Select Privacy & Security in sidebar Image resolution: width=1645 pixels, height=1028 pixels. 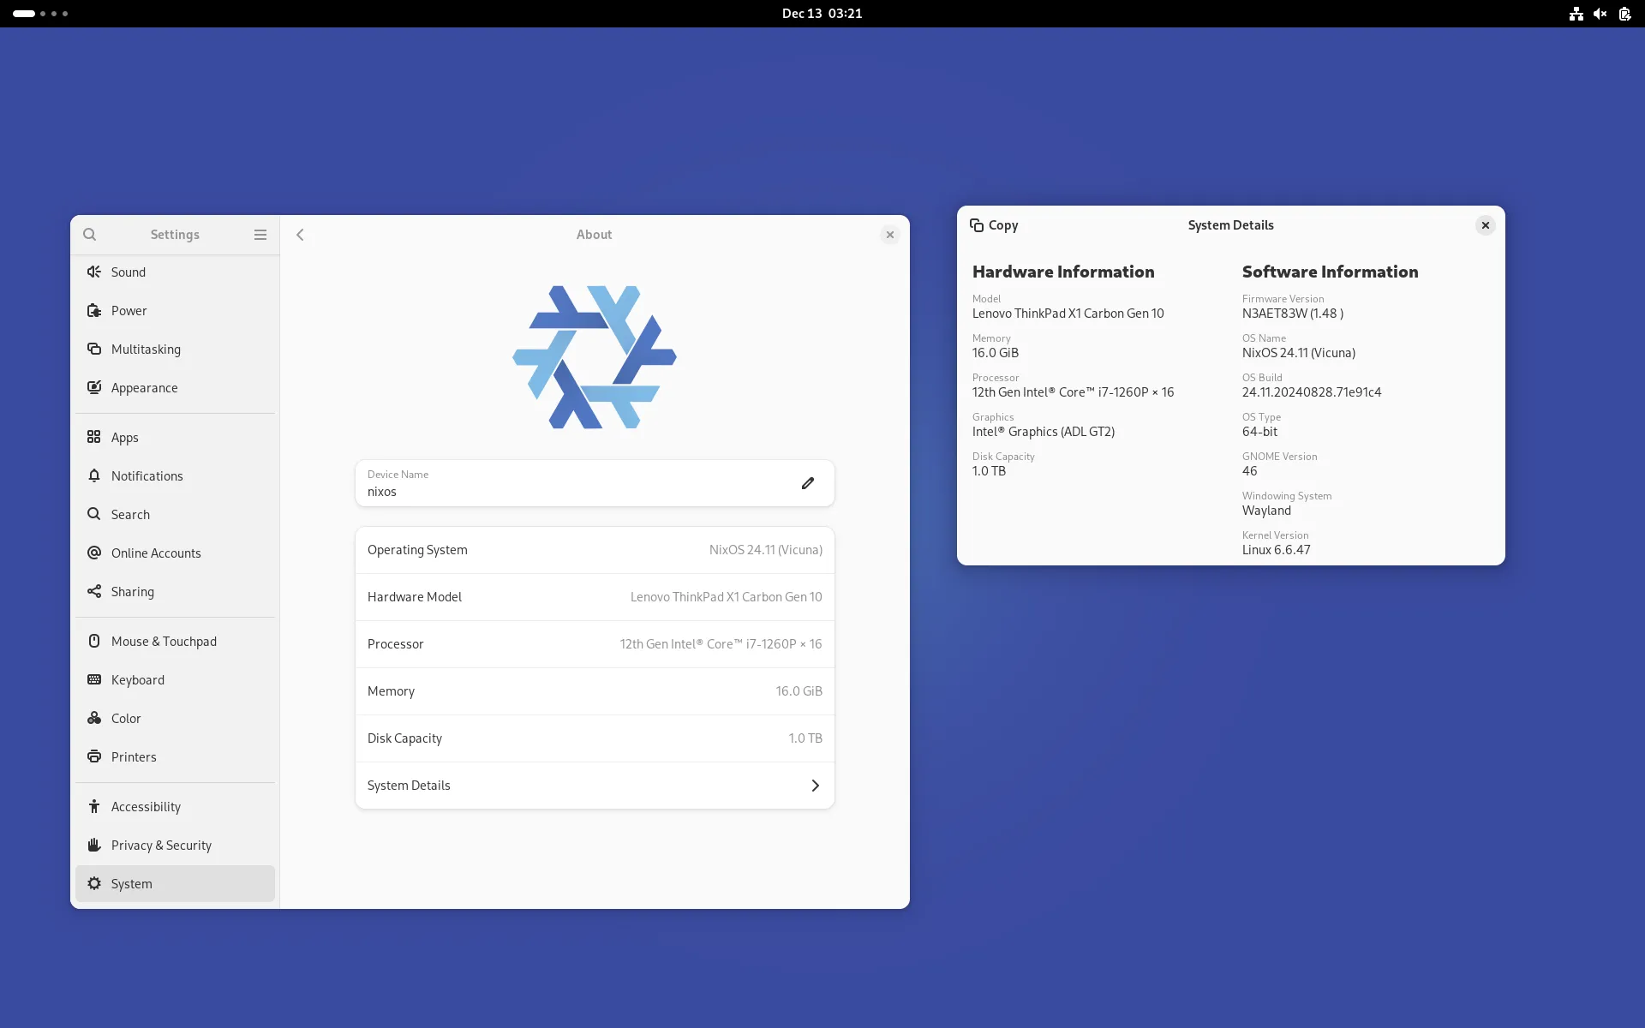click(175, 845)
